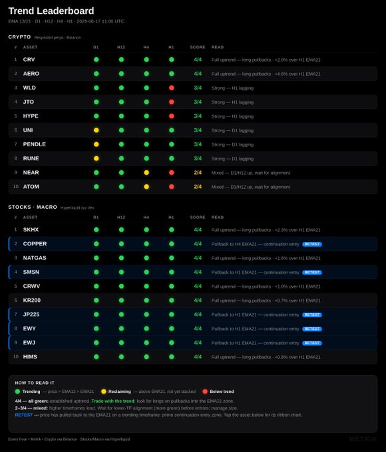Click 'Hyperliquid xyz dex' subtitle text
The width and height of the screenshot is (386, 452).
pyautogui.click(x=77, y=207)
